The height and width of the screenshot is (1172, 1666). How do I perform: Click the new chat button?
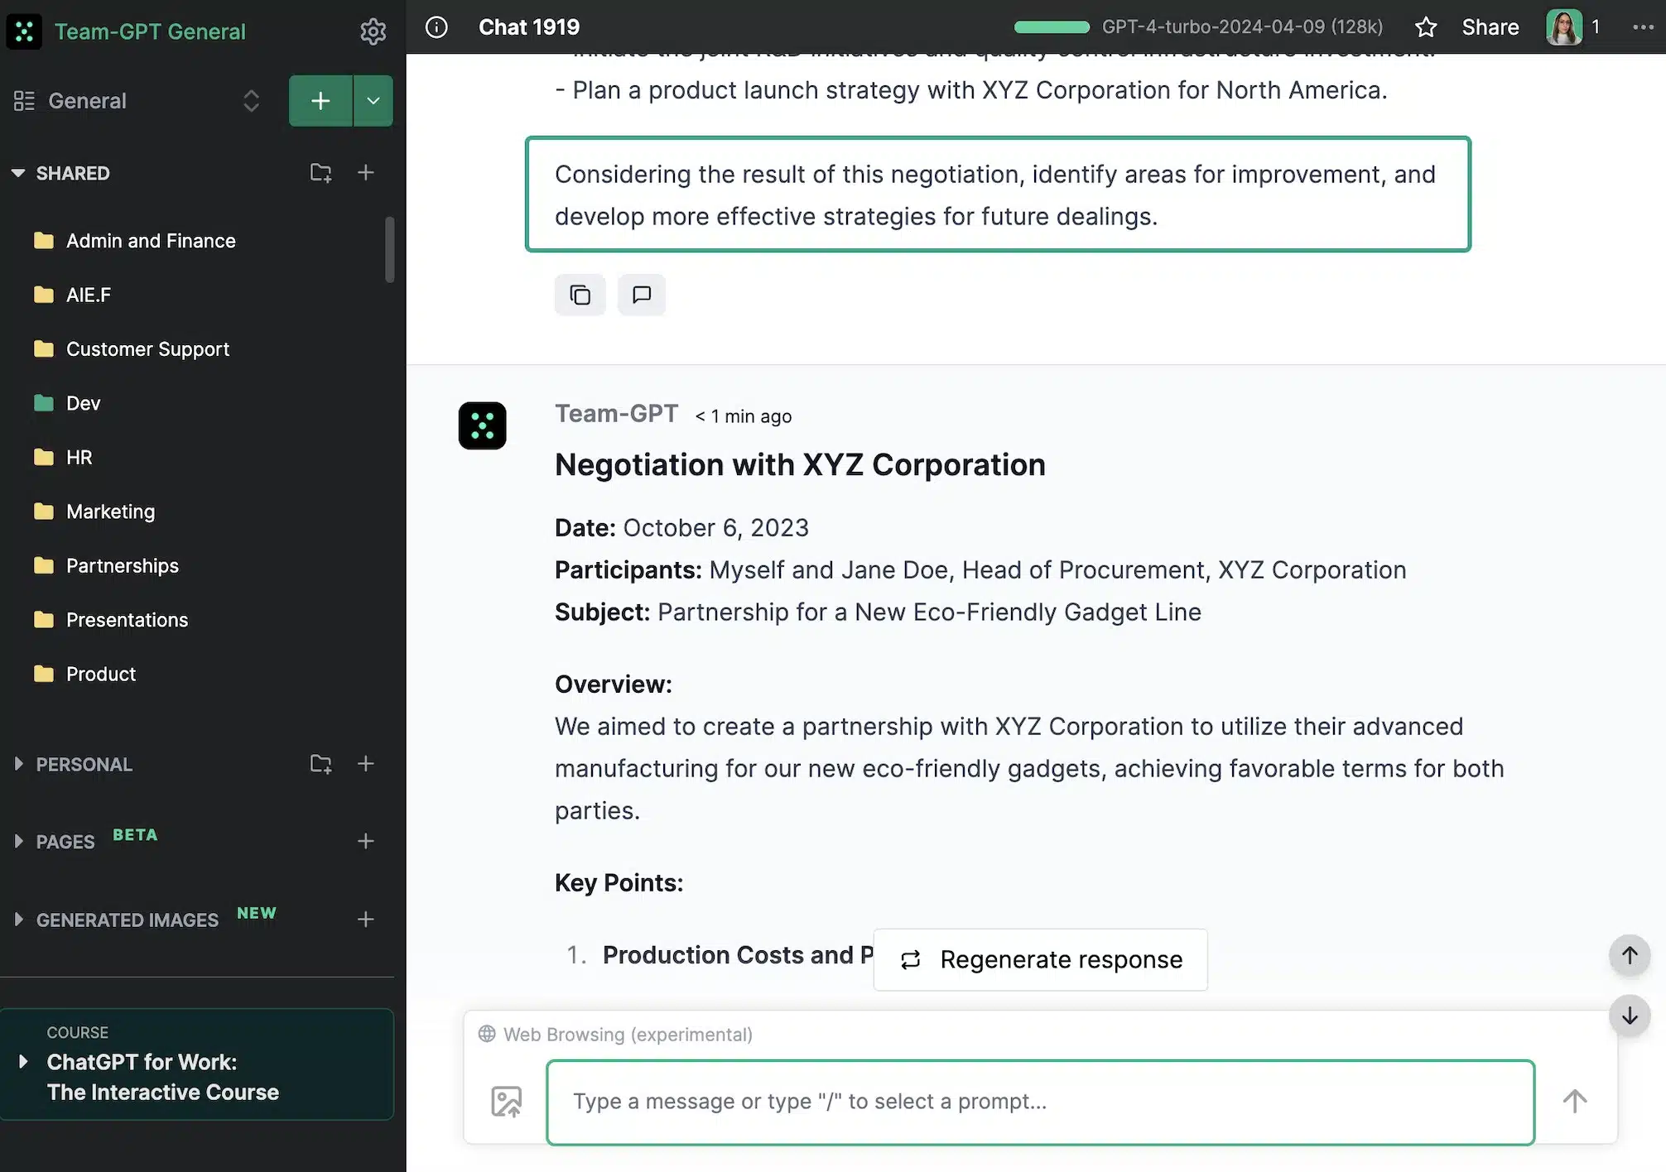320,100
